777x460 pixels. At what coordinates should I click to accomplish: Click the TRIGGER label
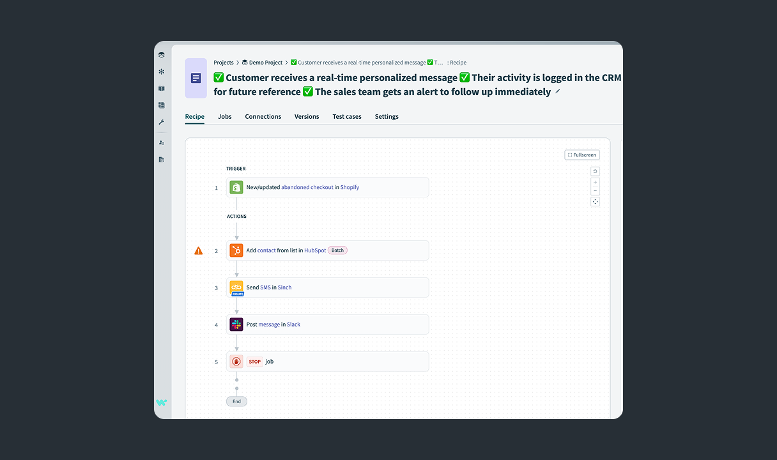[236, 169]
